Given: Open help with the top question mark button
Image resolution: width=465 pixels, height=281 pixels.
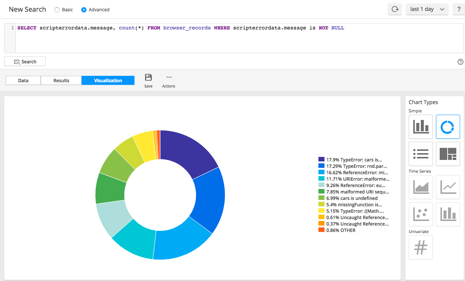Looking at the screenshot, I should click(x=458, y=9).
